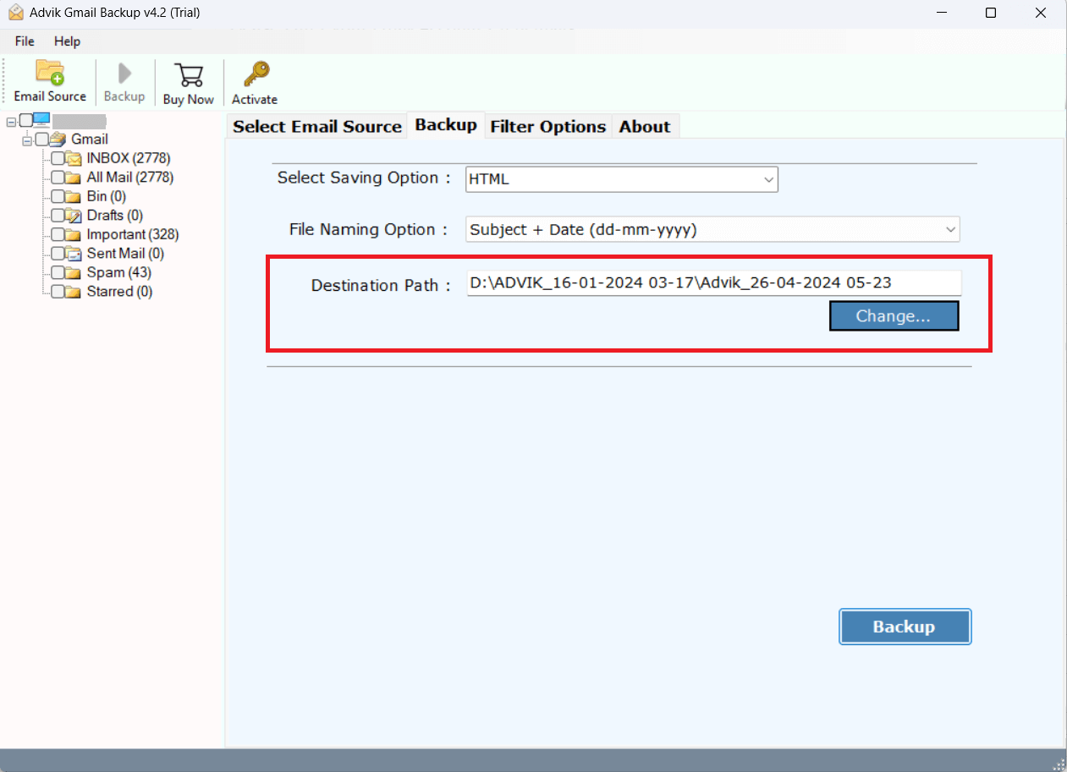The height and width of the screenshot is (772, 1067).
Task: Select the Sent Mail (0) label
Action: [125, 254]
